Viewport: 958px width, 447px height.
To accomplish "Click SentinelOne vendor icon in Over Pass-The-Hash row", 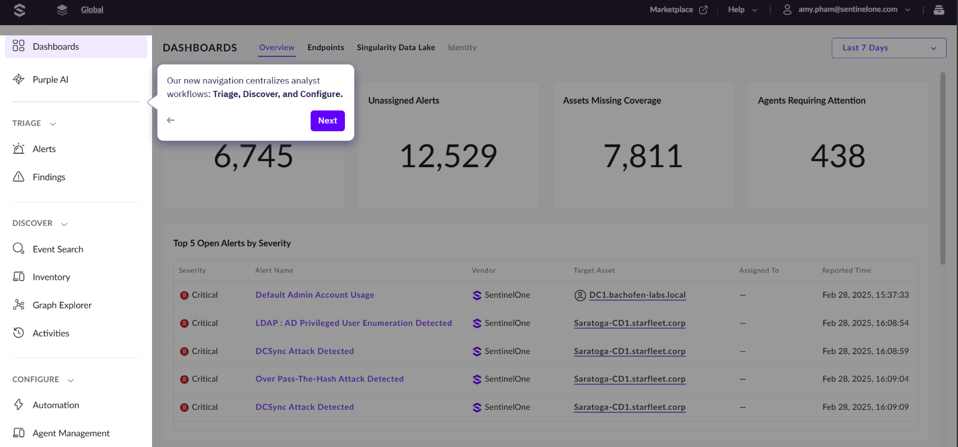I will pos(477,379).
